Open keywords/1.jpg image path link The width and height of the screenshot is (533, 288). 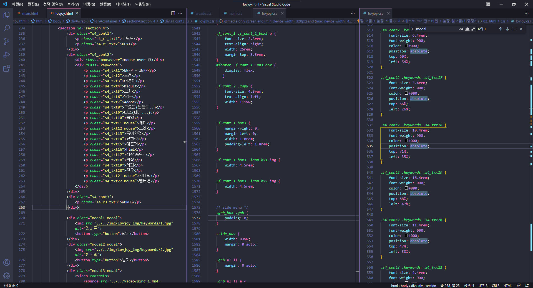click(134, 223)
